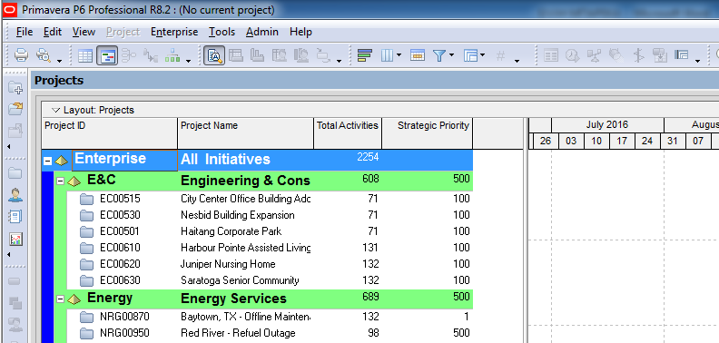Click the folder icon beside EC00610
Screen dimensions: 719x343
click(x=86, y=248)
